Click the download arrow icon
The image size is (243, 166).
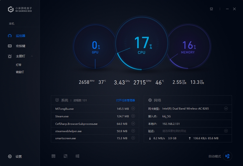(150, 138)
